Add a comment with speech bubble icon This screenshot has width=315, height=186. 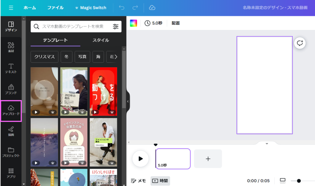click(300, 43)
